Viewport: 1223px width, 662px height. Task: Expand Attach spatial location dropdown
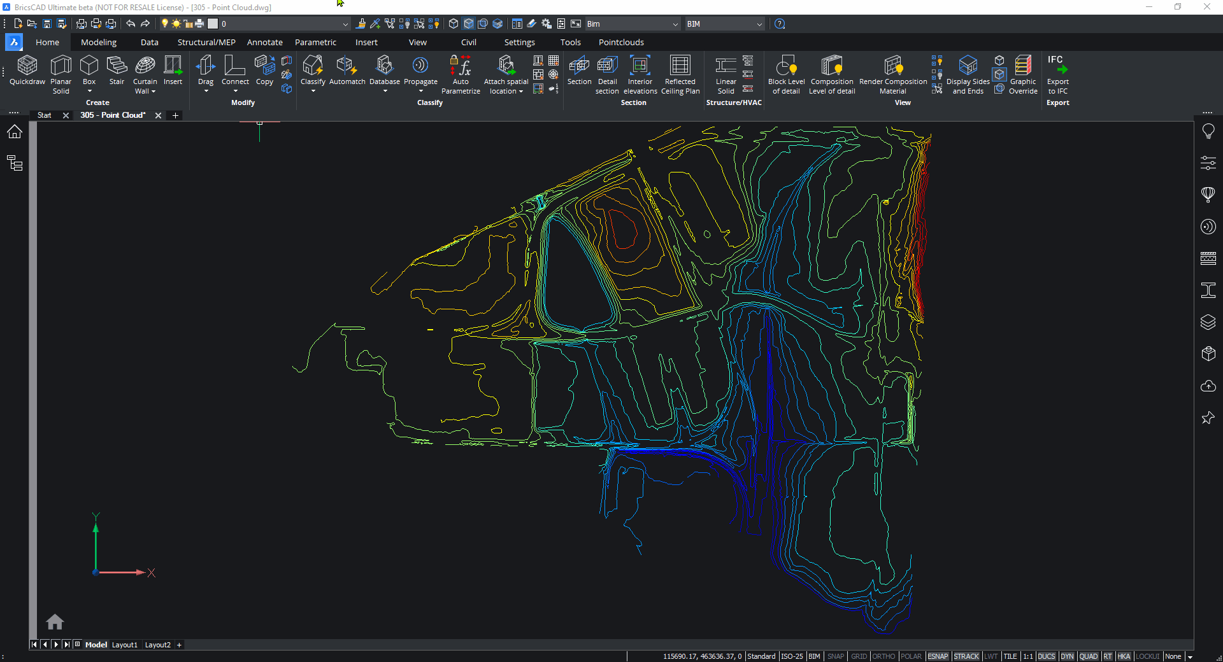(x=521, y=92)
